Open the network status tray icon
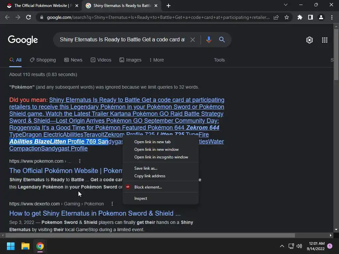 291,246
